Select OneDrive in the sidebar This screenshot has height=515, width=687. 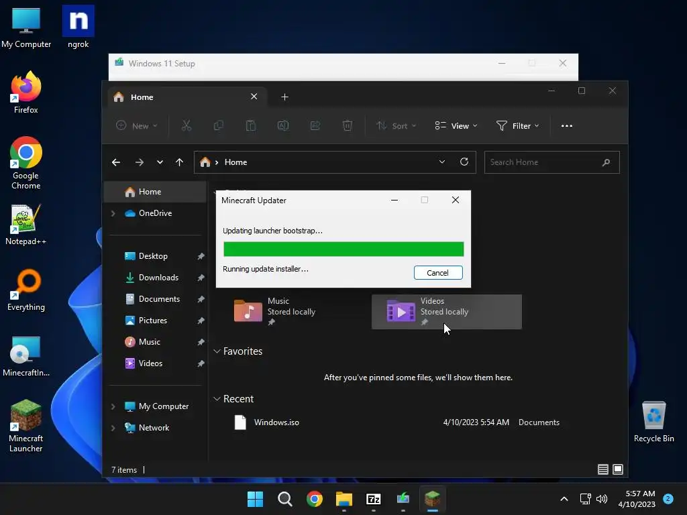[155, 213]
